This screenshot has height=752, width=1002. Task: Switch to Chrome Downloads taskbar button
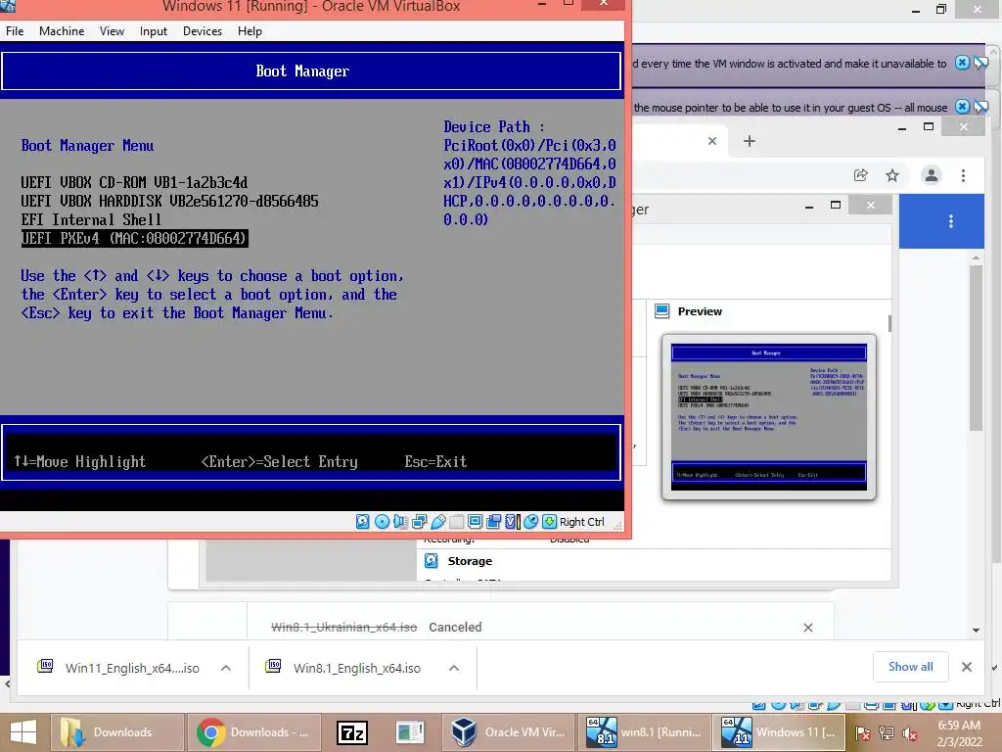255,732
